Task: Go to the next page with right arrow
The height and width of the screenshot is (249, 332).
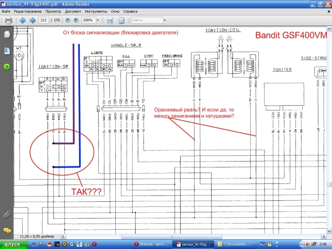Action: pyautogui.click(x=32, y=20)
